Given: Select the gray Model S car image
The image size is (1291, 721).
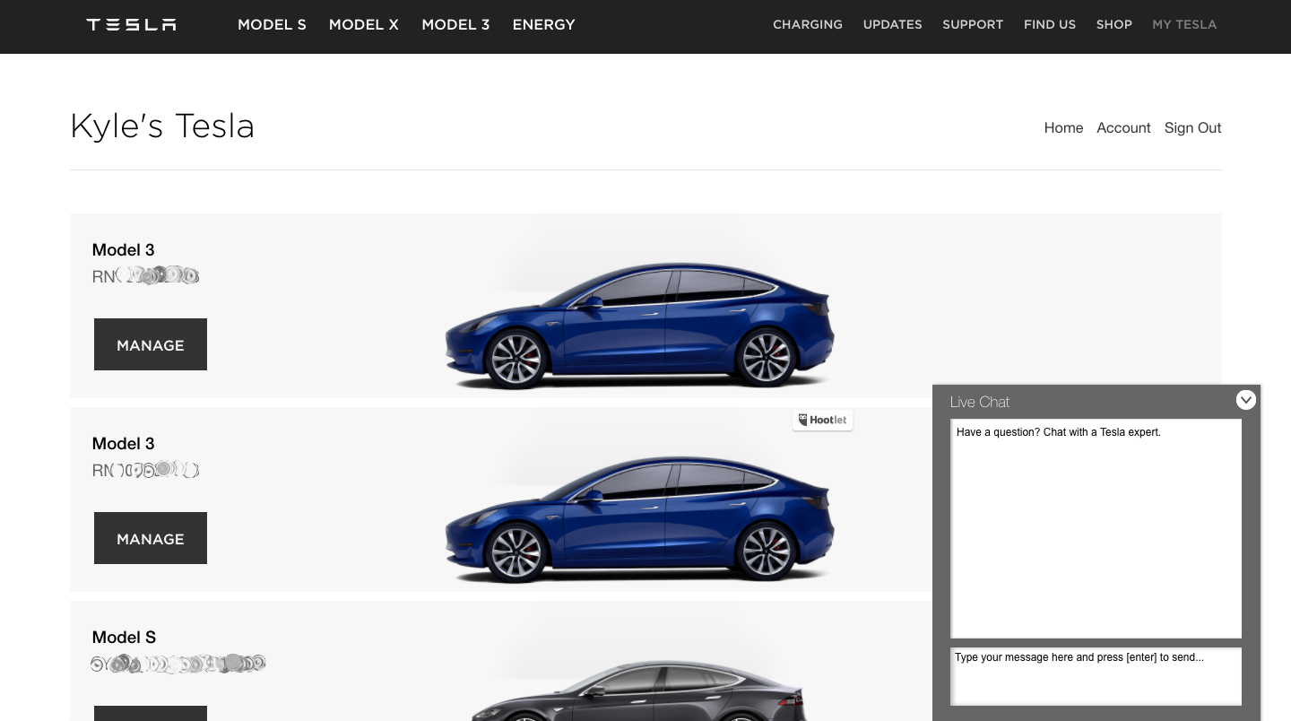Looking at the screenshot, I should [638, 691].
